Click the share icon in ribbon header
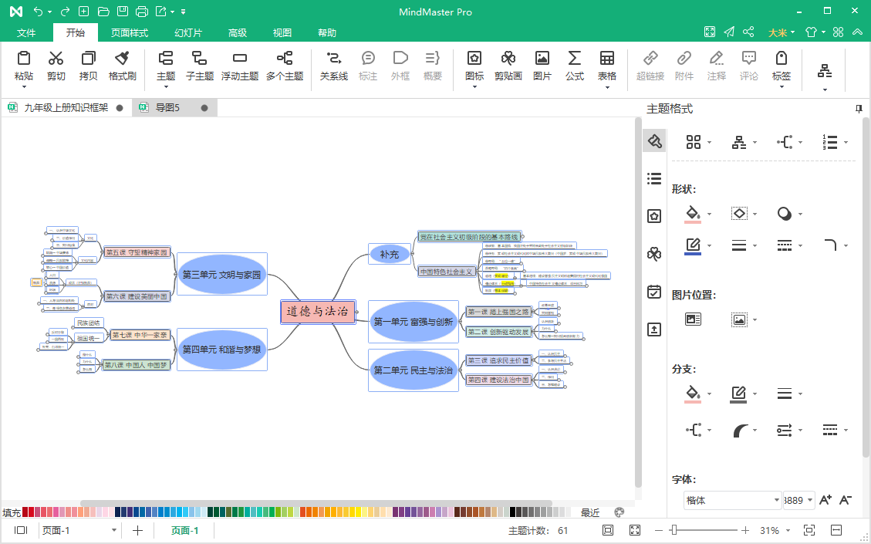The width and height of the screenshot is (871, 544). [x=748, y=32]
